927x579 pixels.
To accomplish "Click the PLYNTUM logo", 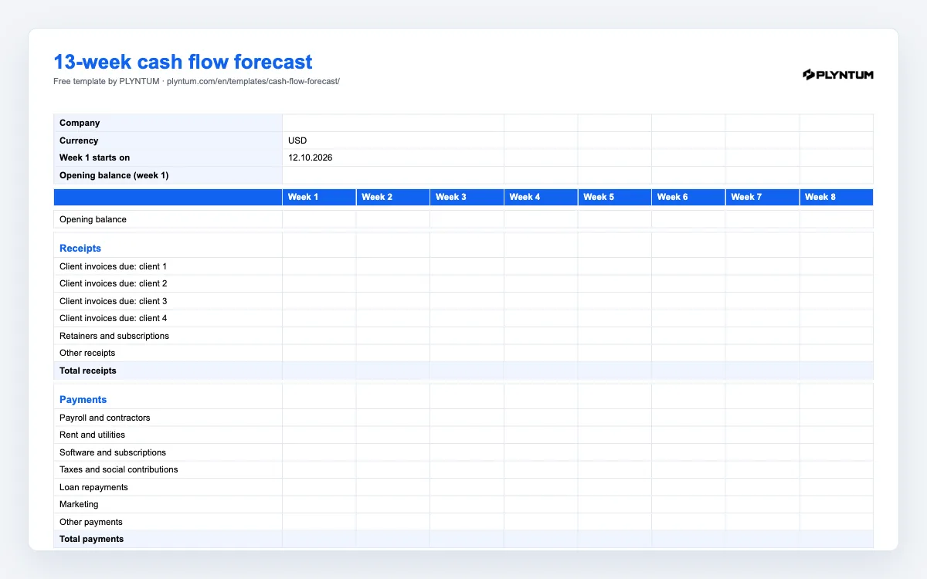I will point(838,74).
